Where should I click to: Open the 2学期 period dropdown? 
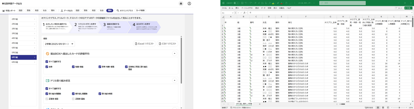pyautogui.click(x=59, y=44)
